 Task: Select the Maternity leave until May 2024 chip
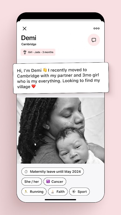(52, 171)
